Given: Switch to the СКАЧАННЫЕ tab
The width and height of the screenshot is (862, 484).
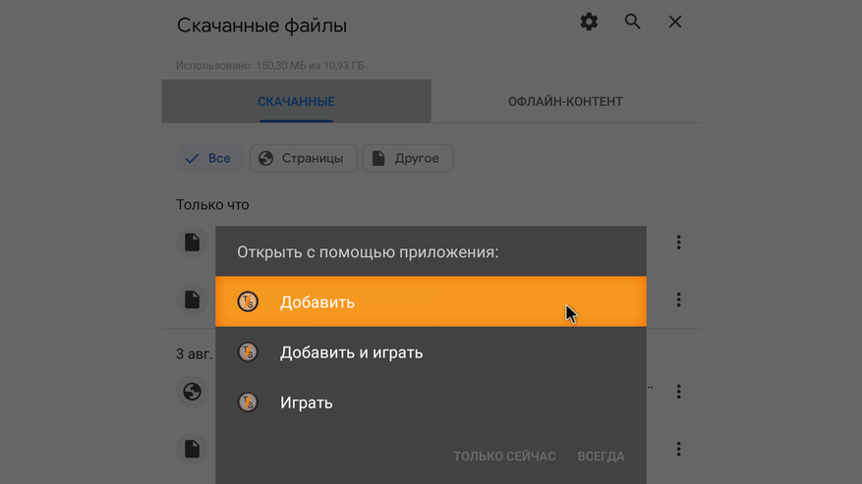Looking at the screenshot, I should 296,102.
